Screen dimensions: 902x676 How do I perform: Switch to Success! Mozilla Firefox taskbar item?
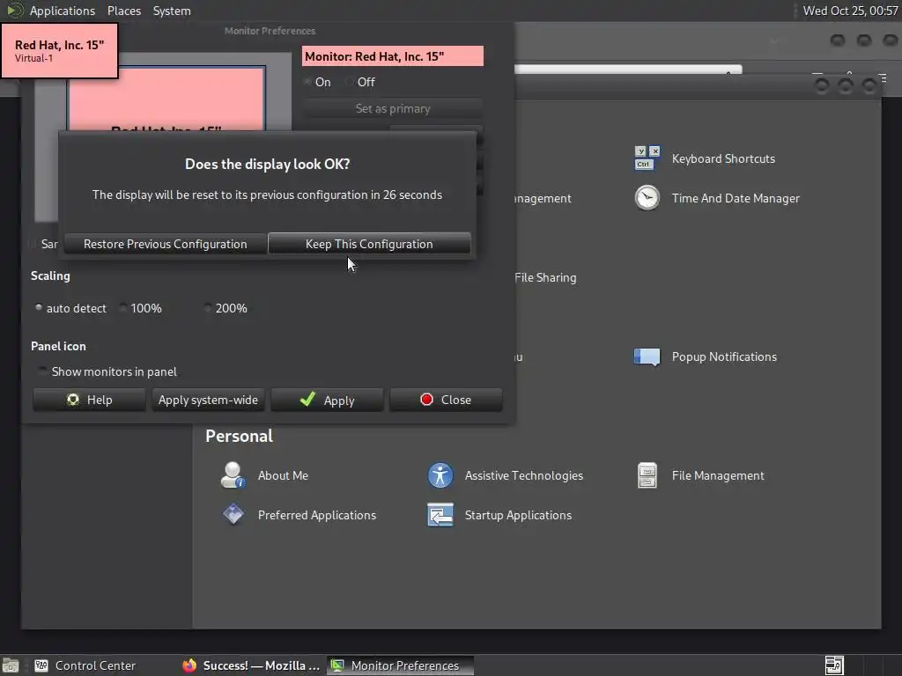tap(251, 665)
